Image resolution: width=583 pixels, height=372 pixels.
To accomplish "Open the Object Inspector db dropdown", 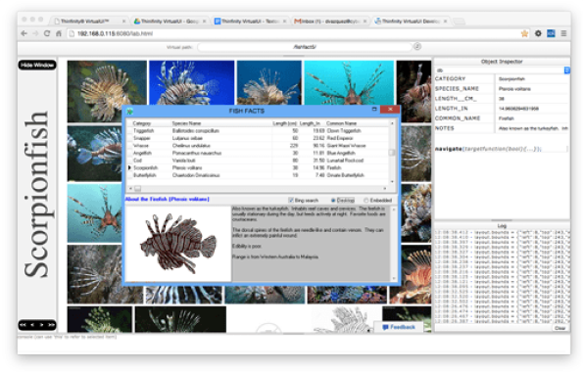I will [x=566, y=70].
